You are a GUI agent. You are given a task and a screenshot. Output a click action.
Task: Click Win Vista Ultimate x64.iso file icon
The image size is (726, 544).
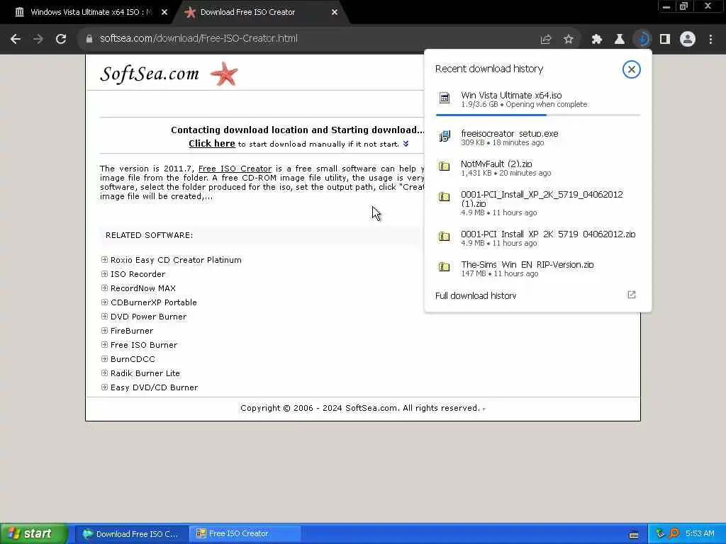click(444, 98)
